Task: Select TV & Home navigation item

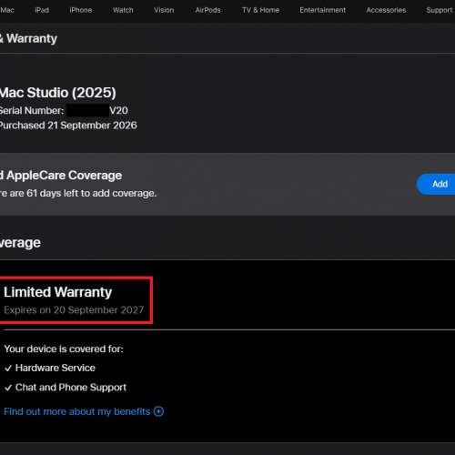Action: point(260,10)
